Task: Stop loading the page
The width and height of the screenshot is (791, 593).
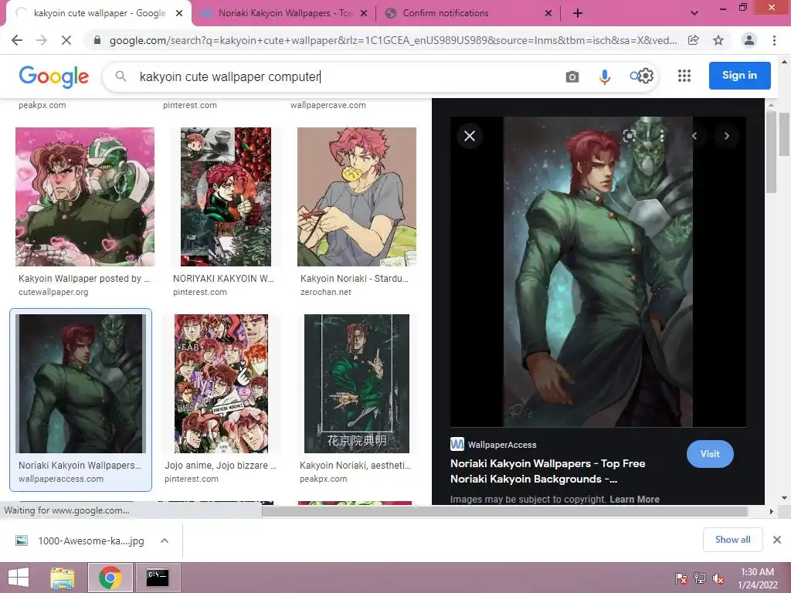Action: [66, 40]
